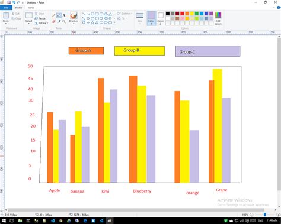Click the Cut button
Screen dimensions: 281x224
coord(15,14)
